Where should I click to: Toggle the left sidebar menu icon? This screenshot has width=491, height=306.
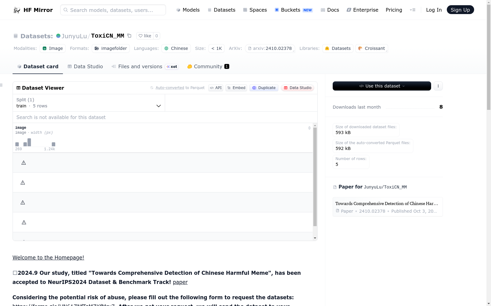(x=1, y=85)
